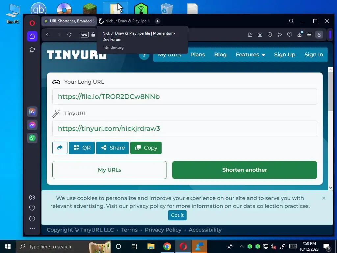Image resolution: width=337 pixels, height=253 pixels.
Task: Open a new tab with plus button
Action: tap(158, 21)
